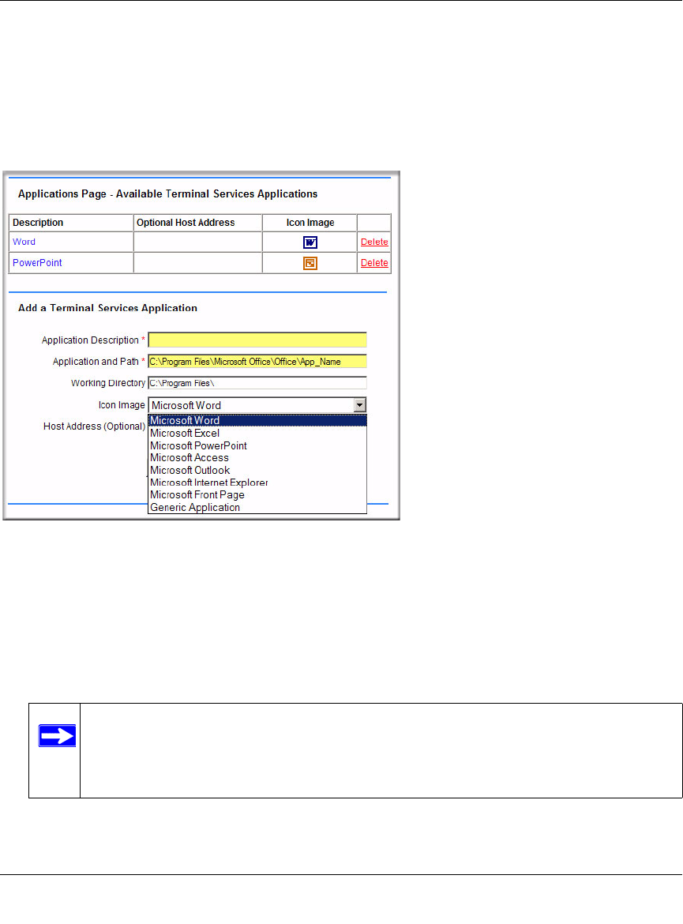The height and width of the screenshot is (924, 683).
Task: Pick Microsoft Front Page option
Action: pos(257,495)
